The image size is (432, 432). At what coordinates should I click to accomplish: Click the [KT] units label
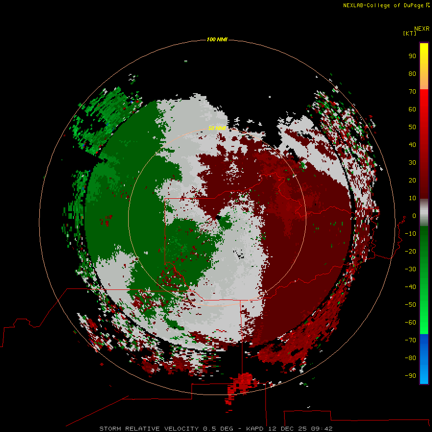pyautogui.click(x=410, y=34)
